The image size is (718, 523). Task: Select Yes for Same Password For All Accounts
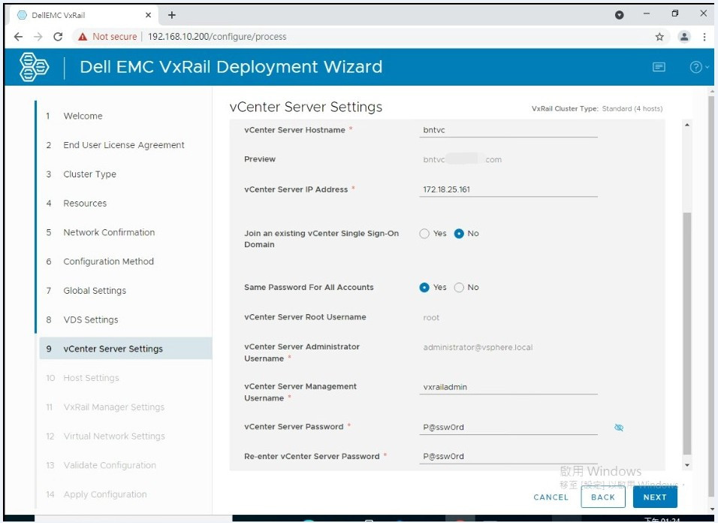click(x=424, y=288)
